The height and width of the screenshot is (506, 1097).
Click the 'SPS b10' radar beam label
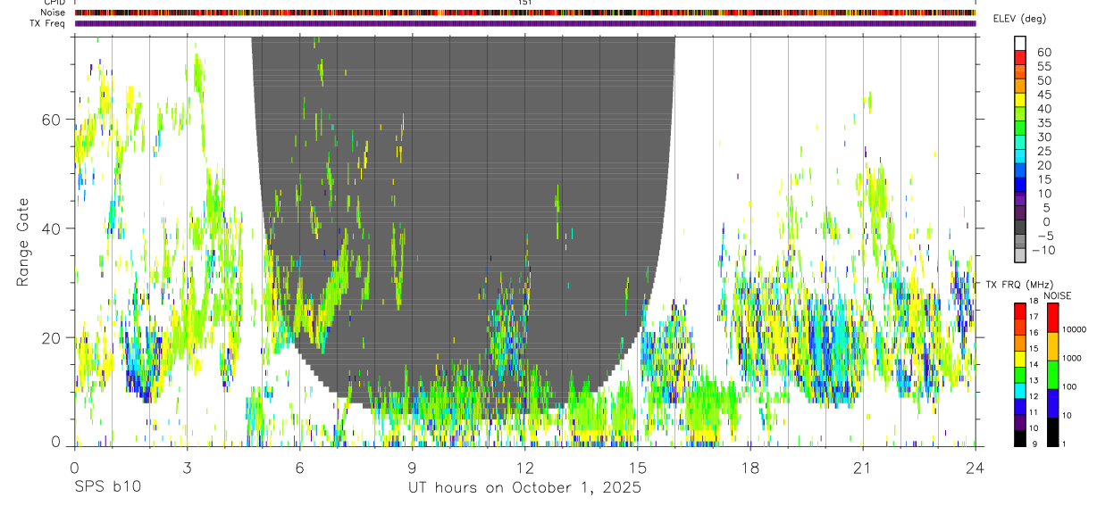(107, 488)
